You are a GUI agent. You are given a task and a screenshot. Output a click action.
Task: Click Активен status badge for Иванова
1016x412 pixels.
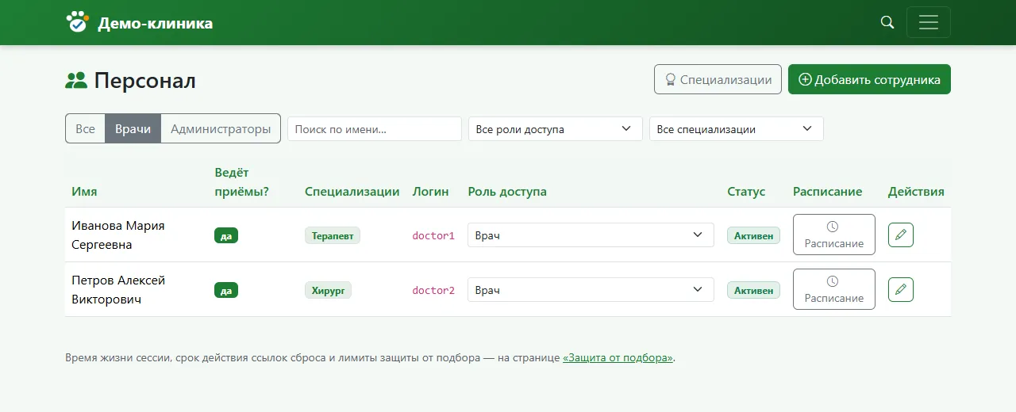(753, 235)
